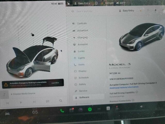Tap the 65 temperature setting
This screenshot has height=124, width=165.
coord(35,112)
